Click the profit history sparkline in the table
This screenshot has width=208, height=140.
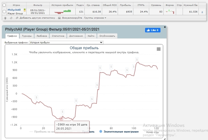pyautogui.click(x=62, y=12)
